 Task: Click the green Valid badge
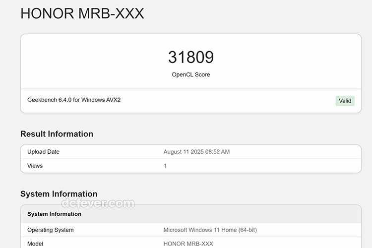pyautogui.click(x=345, y=101)
